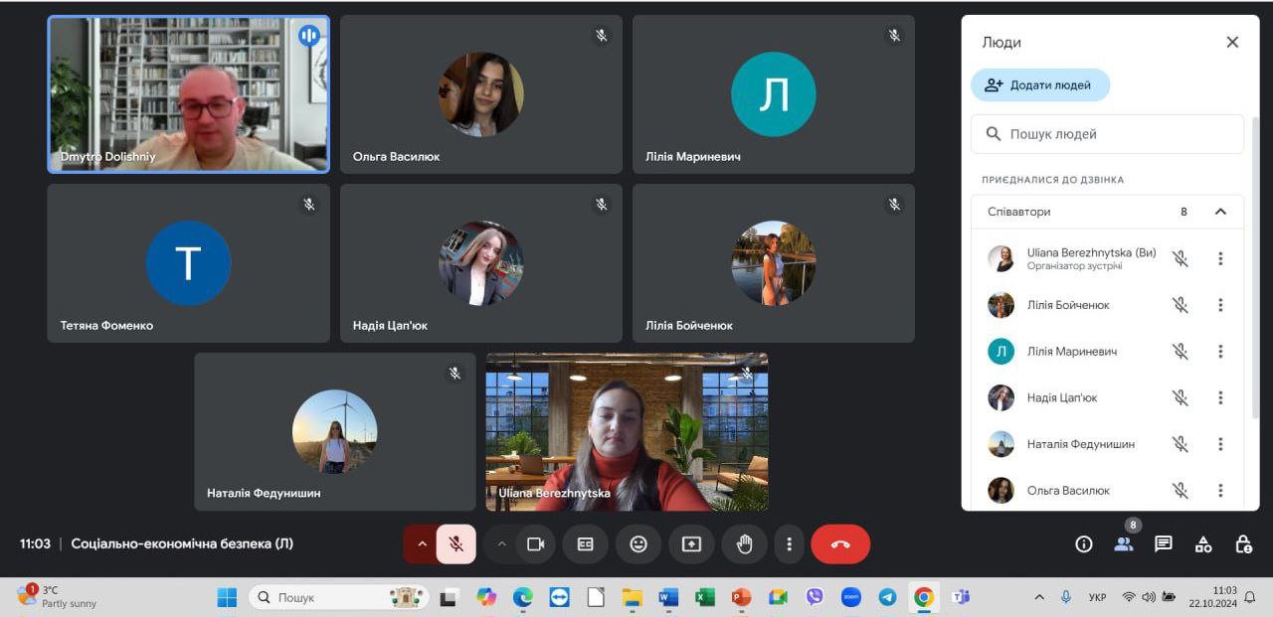Open the Activities shapes icon

tap(1203, 543)
